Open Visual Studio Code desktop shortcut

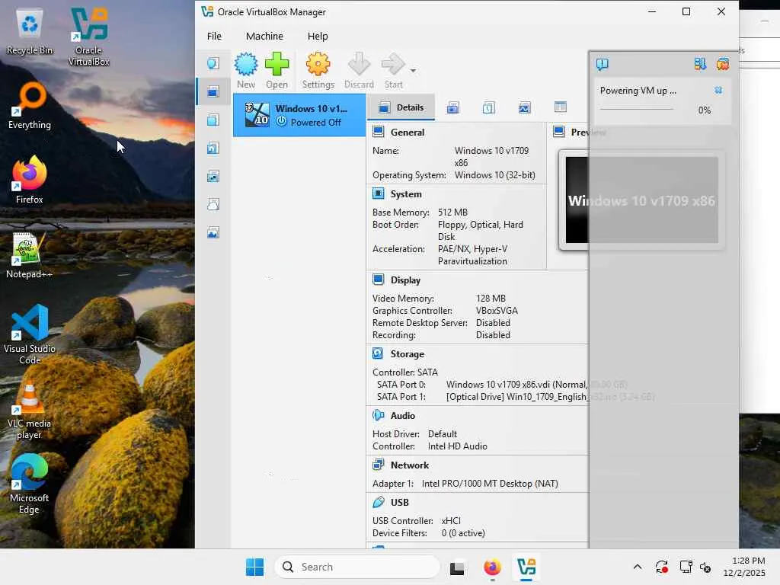[x=30, y=335]
